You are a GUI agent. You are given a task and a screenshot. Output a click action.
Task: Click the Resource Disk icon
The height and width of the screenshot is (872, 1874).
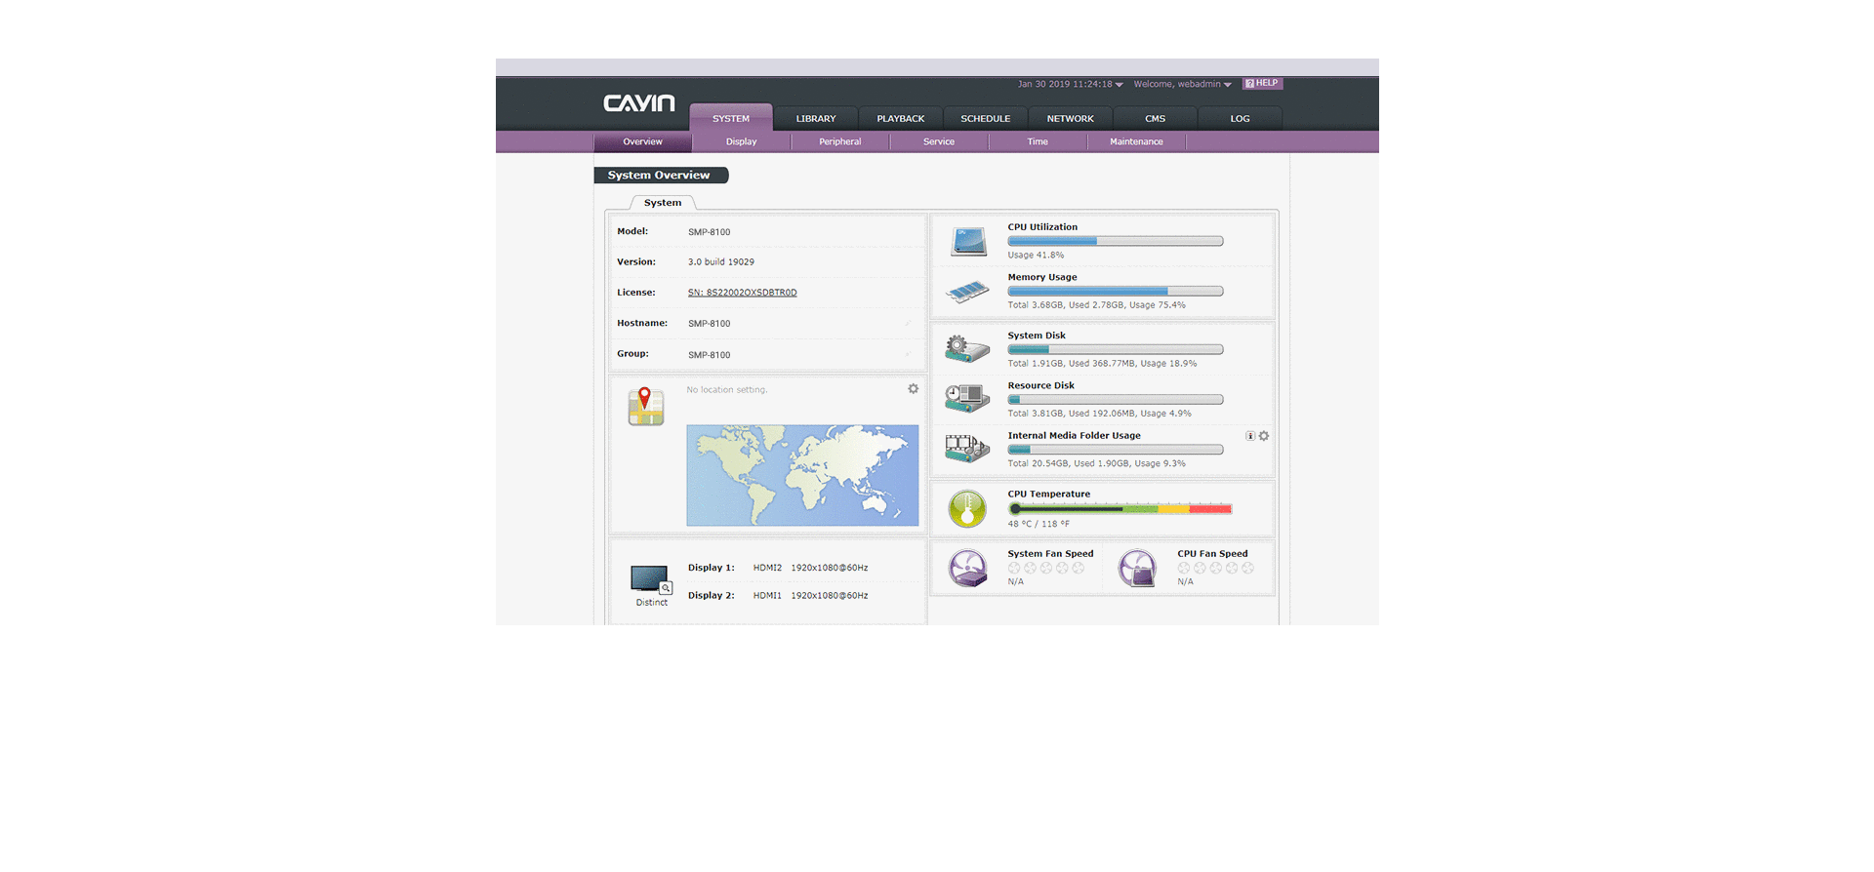point(967,398)
